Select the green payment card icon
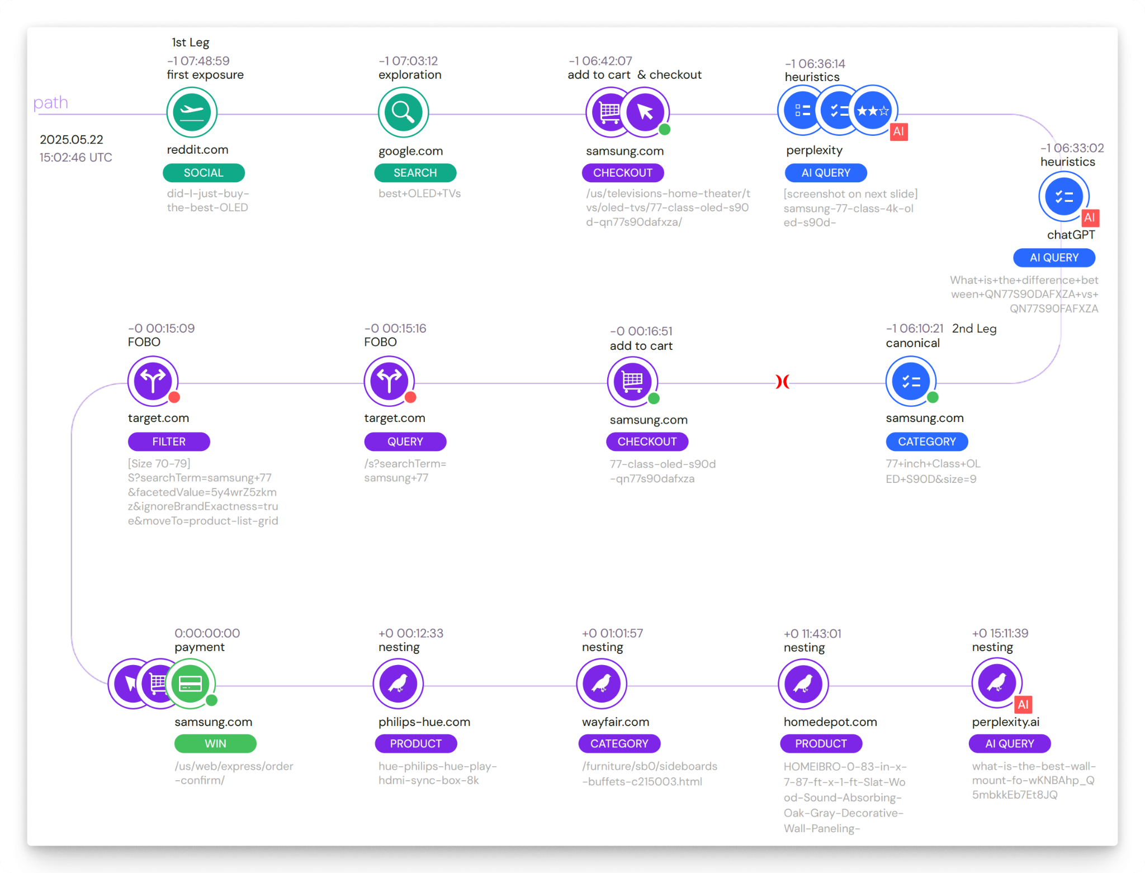This screenshot has height=873, width=1145. (190, 683)
